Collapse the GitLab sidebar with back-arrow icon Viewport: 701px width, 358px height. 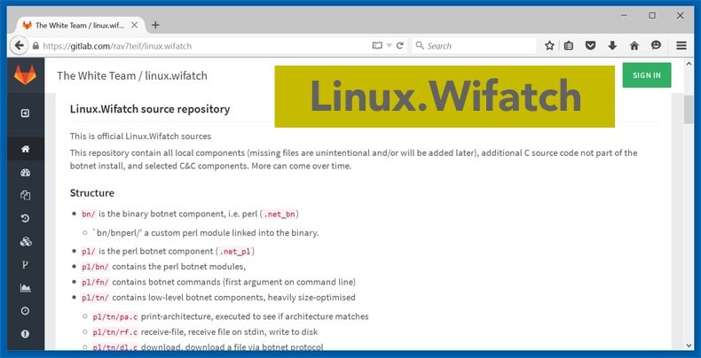tap(26, 113)
